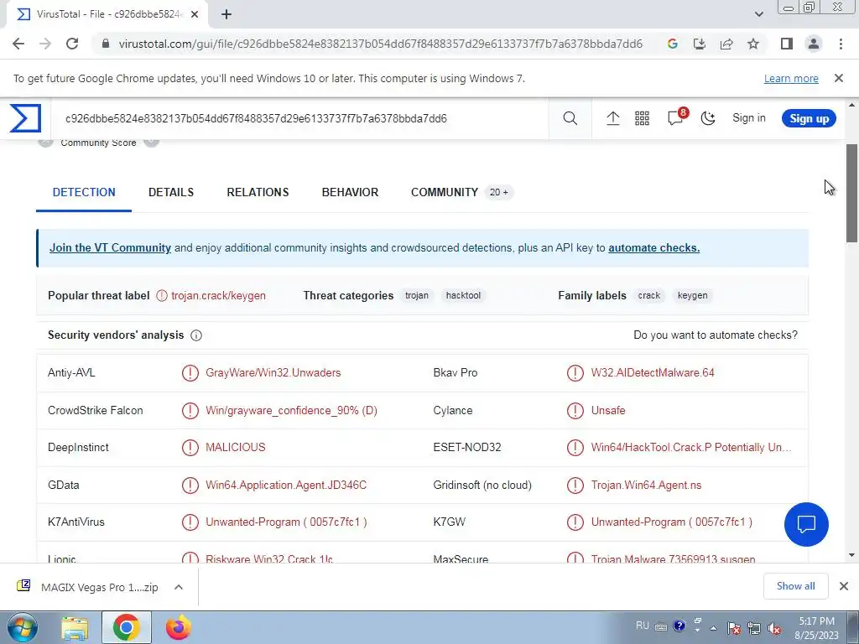The image size is (859, 644).
Task: Click the address bar URL
Action: pos(380,44)
